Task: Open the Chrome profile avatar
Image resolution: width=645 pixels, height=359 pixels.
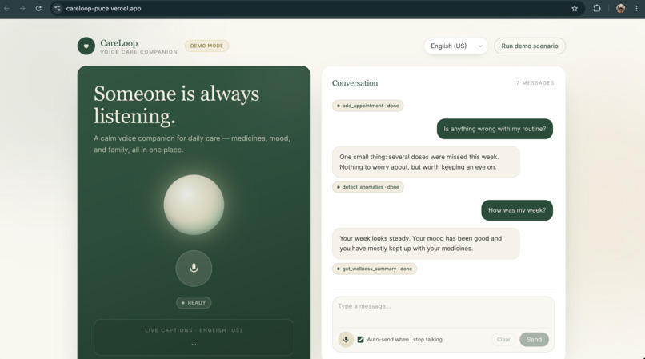Action: point(621,8)
